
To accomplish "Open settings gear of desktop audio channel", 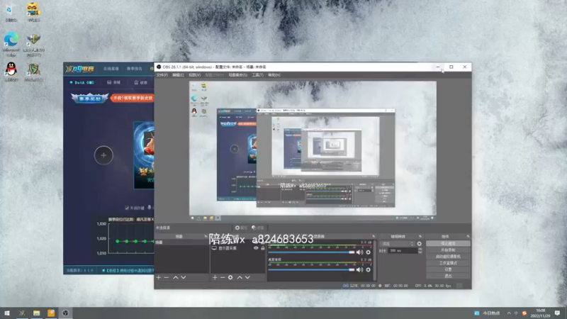I will (368, 269).
